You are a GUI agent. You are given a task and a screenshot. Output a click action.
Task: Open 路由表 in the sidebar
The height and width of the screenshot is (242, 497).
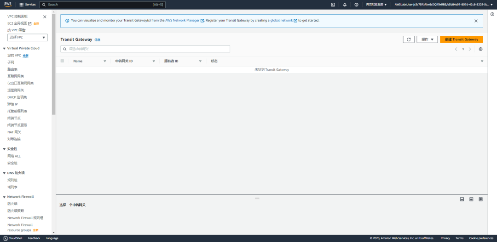pos(12,69)
